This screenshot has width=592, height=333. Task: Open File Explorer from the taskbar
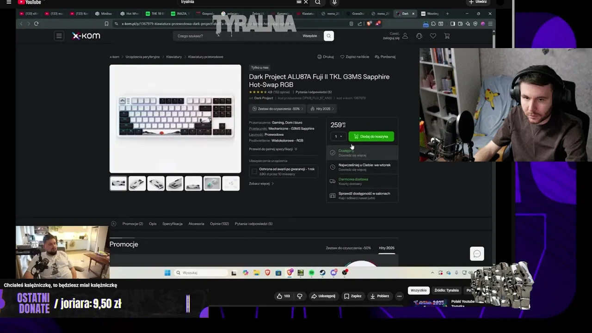point(256,273)
